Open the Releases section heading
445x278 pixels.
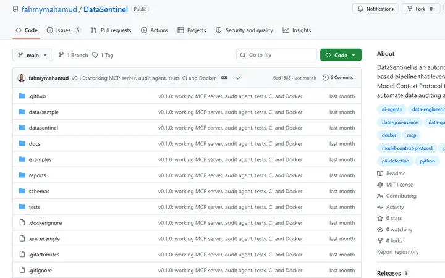pyautogui.click(x=389, y=273)
